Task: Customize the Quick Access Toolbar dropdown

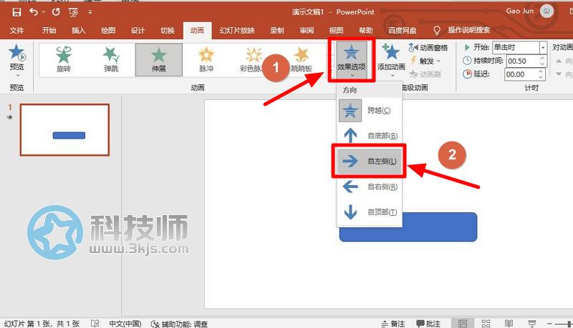Action: click(90, 12)
